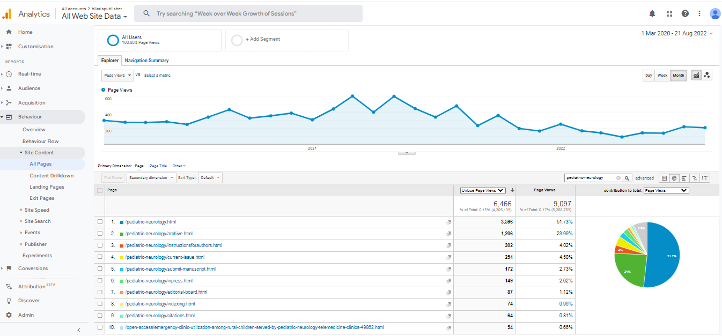Open the Secondary dimension dropdown
Image resolution: width=722 pixels, height=336 pixels.
click(x=151, y=178)
